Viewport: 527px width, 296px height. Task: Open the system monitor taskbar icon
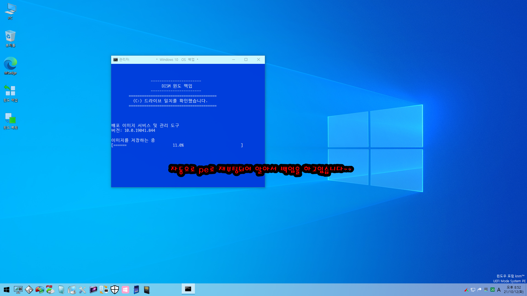point(18,290)
